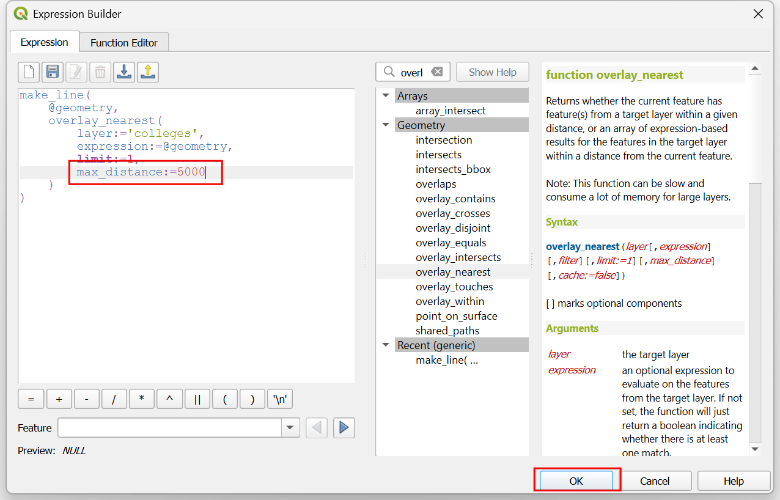
Task: Click the Syntax heading in the help panel
Action: click(x=562, y=222)
